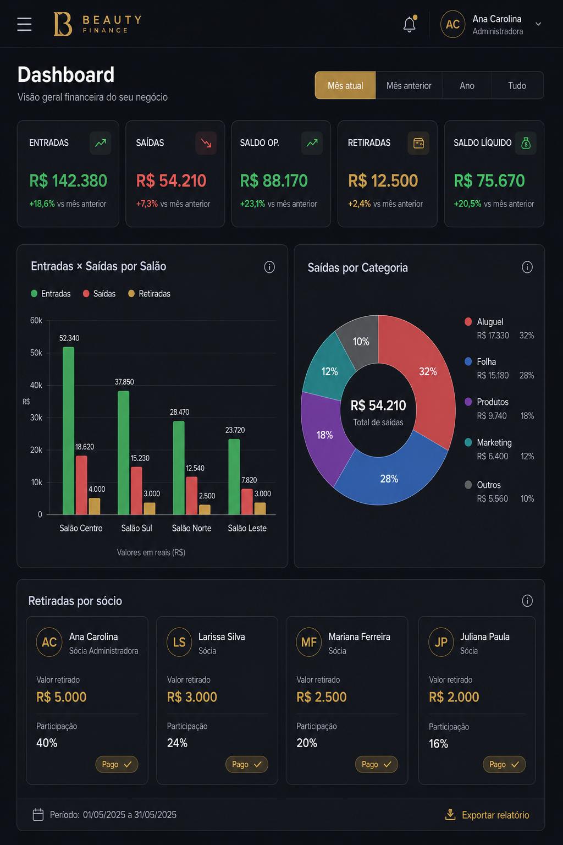Screen dimensions: 563x845
Task: Click the period text 01/05/2025 a 31/05/2025
Action: (130, 815)
